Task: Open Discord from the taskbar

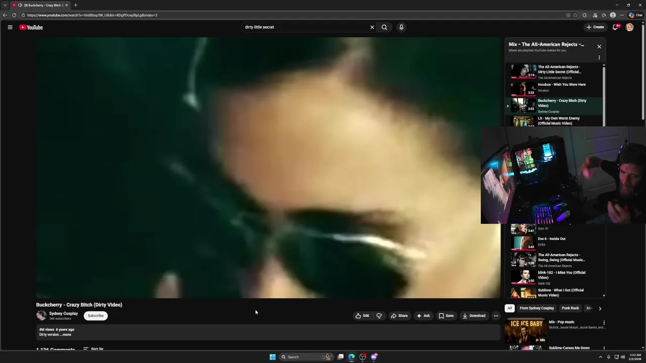Action: (373, 357)
